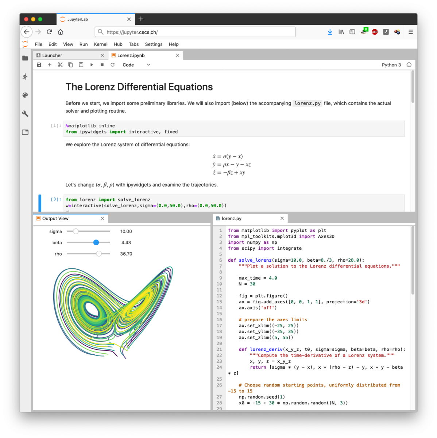
Task: Open the wrench tools sidebar icon
Action: coord(25,114)
